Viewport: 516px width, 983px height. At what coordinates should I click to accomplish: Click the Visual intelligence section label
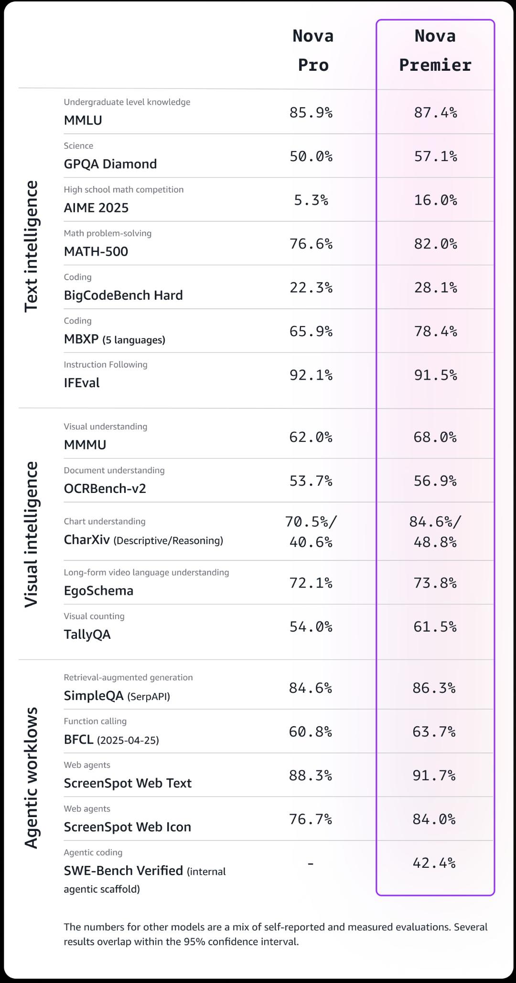click(31, 535)
